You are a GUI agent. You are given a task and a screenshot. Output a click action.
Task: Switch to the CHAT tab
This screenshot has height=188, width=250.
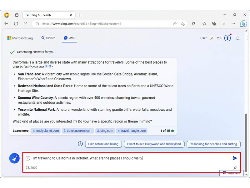click(69, 38)
